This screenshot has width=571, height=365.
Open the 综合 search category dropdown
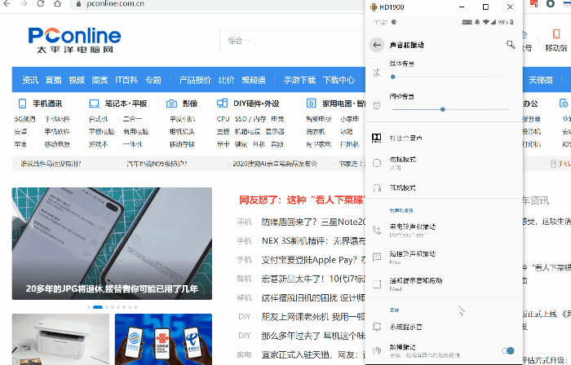point(239,41)
